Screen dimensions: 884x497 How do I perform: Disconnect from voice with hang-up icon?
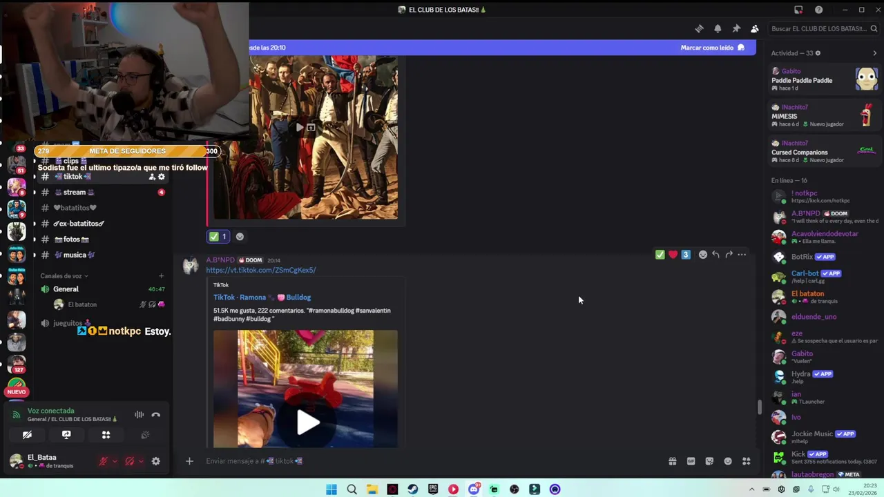coord(156,415)
